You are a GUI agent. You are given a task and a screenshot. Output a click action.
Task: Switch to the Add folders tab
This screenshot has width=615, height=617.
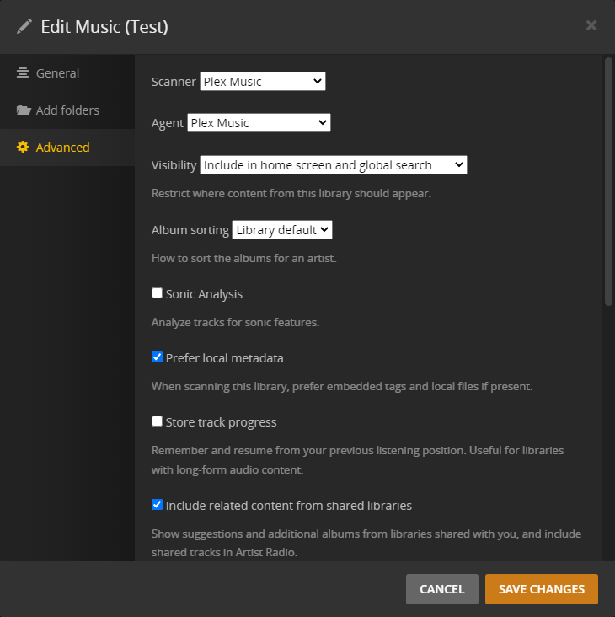click(x=67, y=110)
